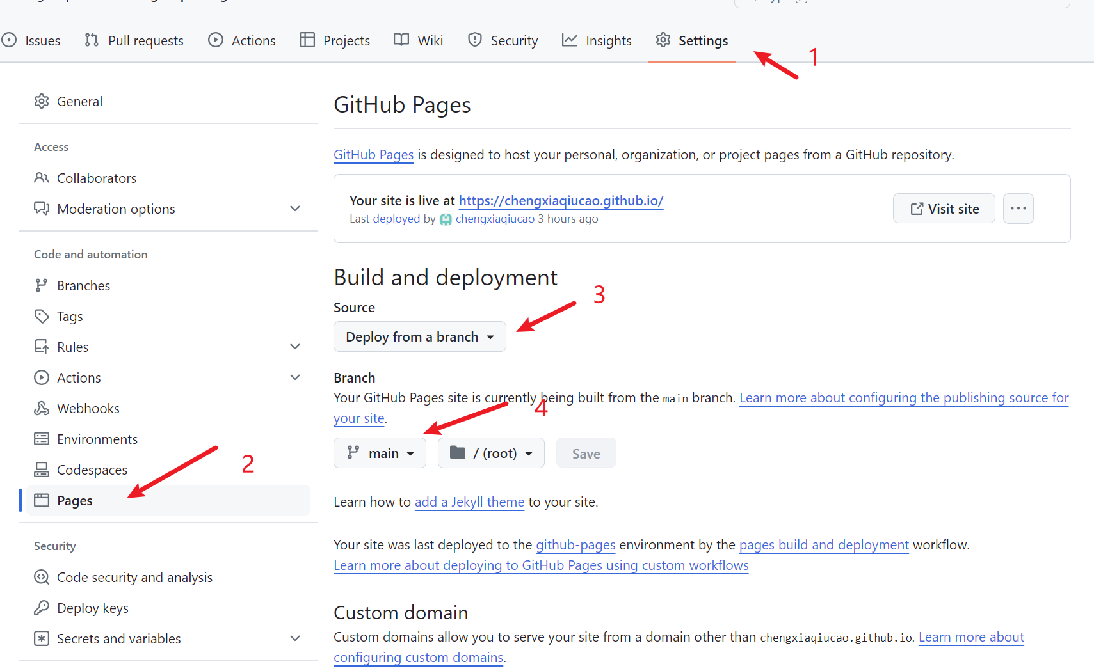The width and height of the screenshot is (1094, 671).
Task: Expand the sidebar Actions section chevron
Action: (295, 377)
